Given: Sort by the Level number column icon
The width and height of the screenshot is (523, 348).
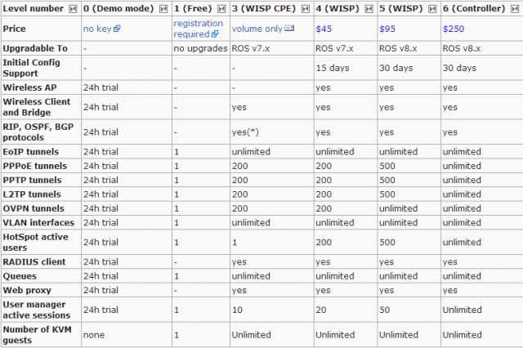Looking at the screenshot, I should (x=73, y=9).
